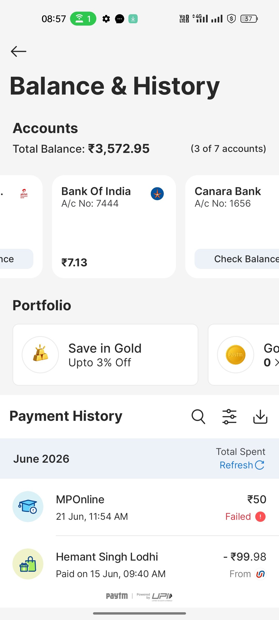Open the Save in Gold offer
Image resolution: width=279 pixels, height=620 pixels.
[105, 355]
